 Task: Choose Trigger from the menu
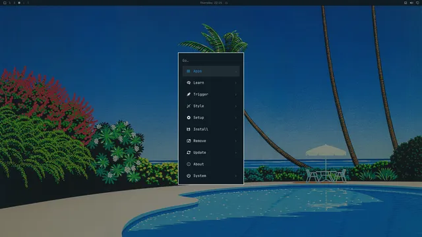click(x=211, y=94)
